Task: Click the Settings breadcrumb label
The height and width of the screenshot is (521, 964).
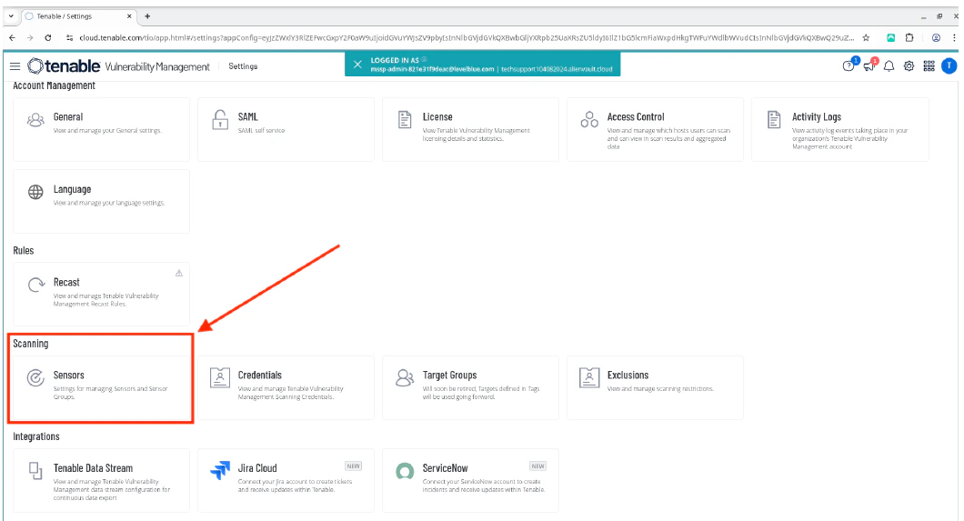Action: click(x=243, y=65)
